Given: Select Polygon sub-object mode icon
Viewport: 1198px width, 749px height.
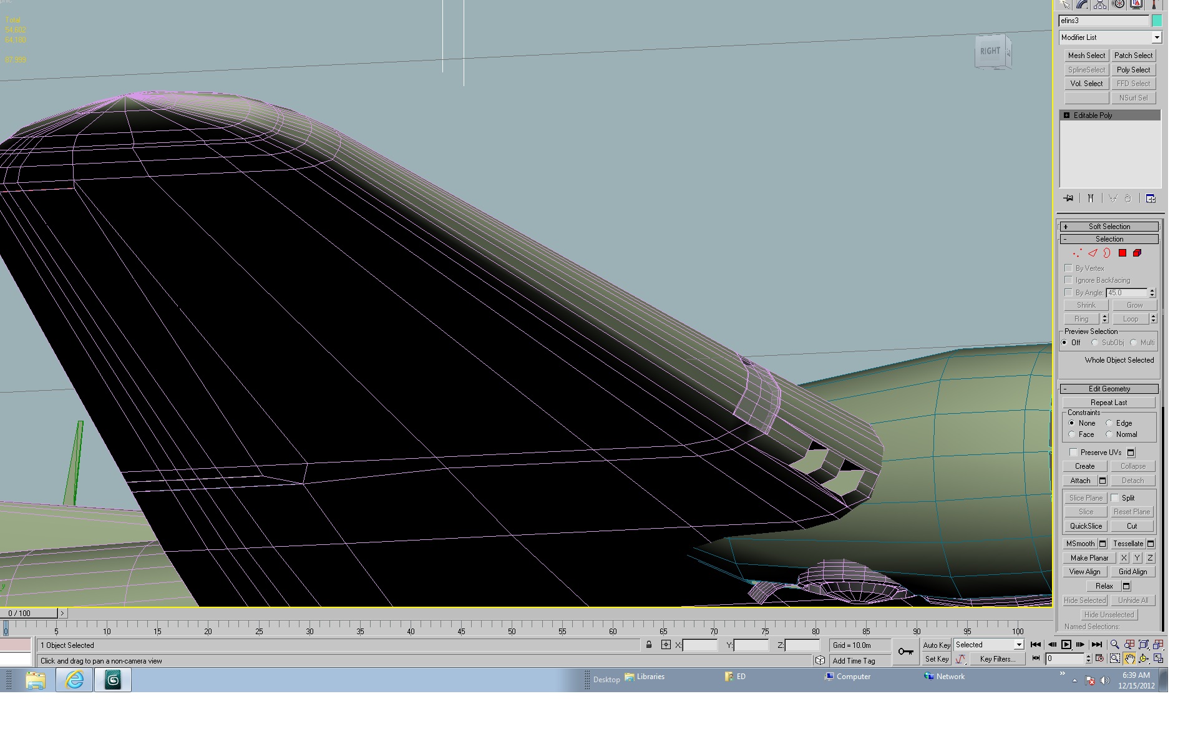Looking at the screenshot, I should click(x=1123, y=253).
